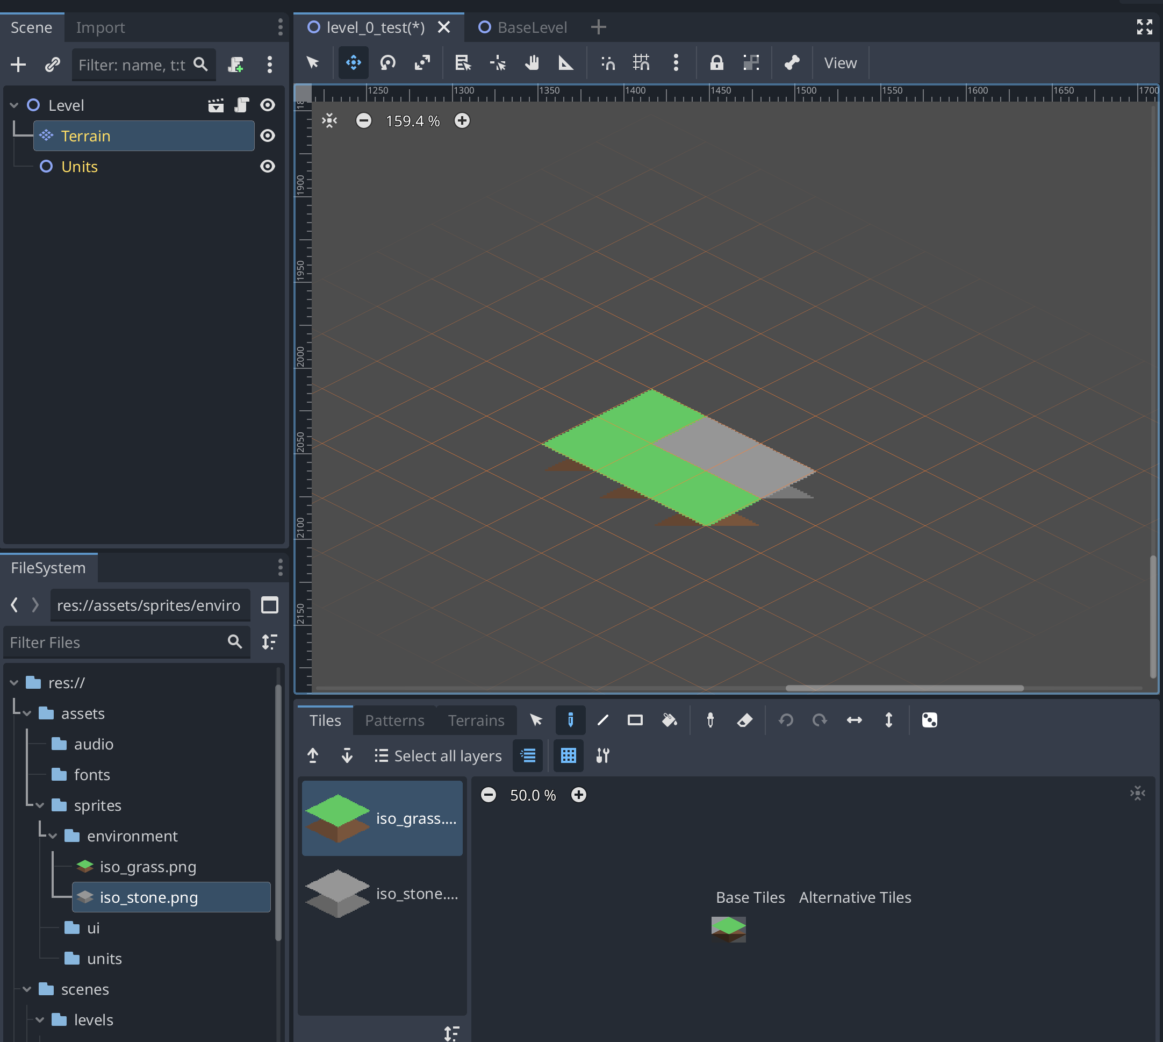Select the Ruler mode tool
This screenshot has width=1163, height=1042.
[x=565, y=62]
